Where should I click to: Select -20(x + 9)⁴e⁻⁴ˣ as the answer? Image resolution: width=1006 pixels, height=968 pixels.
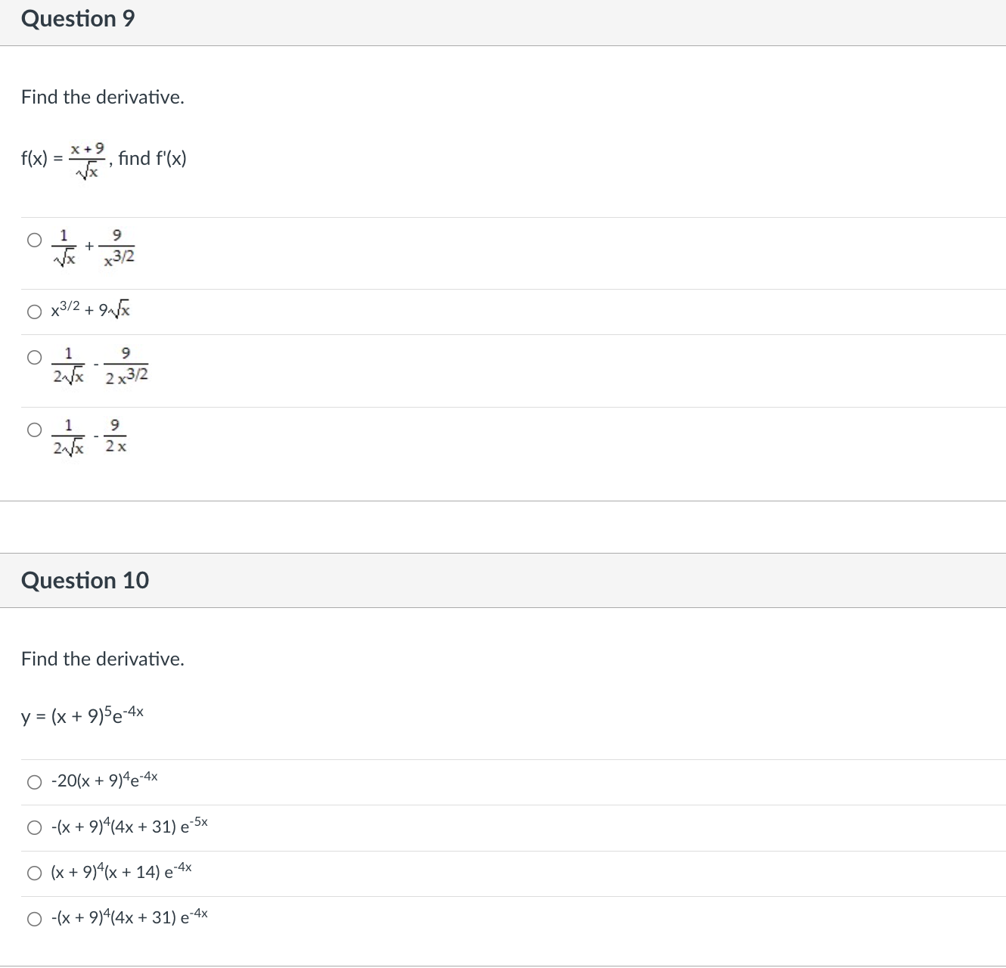pyautogui.click(x=34, y=782)
